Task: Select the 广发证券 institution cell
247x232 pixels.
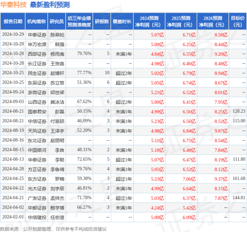Action: (37, 198)
